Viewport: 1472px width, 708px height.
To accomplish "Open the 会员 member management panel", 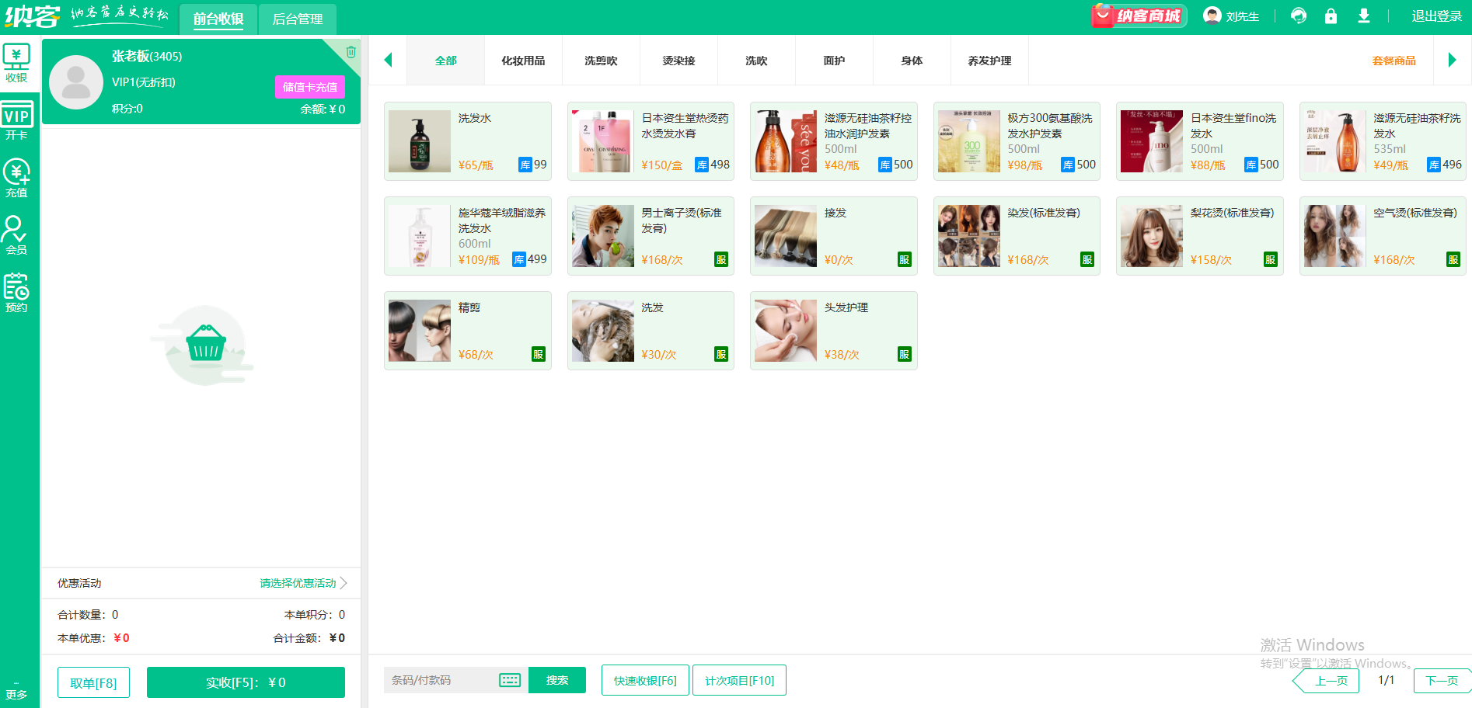I will [17, 234].
